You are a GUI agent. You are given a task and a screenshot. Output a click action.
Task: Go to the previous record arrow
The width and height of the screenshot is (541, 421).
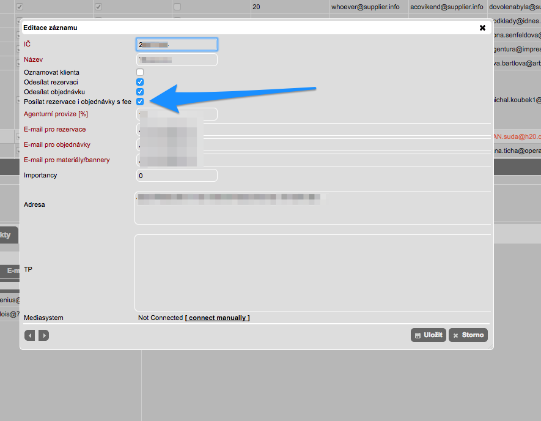(29, 335)
